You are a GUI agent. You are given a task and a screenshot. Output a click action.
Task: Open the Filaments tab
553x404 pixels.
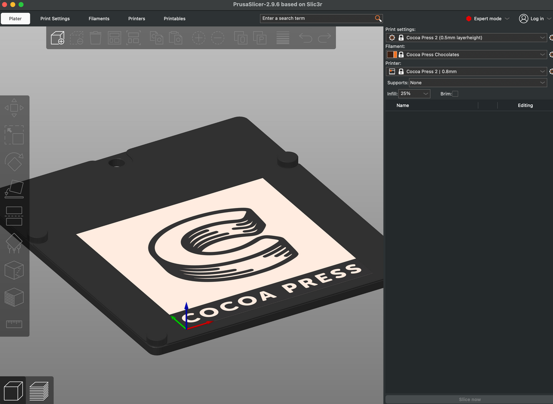coord(99,18)
